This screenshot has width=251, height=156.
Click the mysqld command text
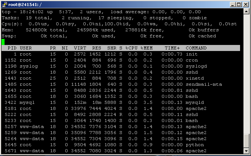195,102
